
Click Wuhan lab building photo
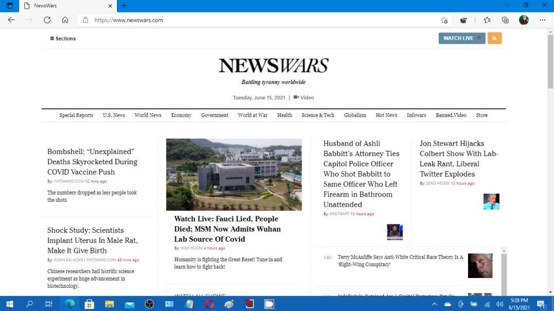click(234, 175)
